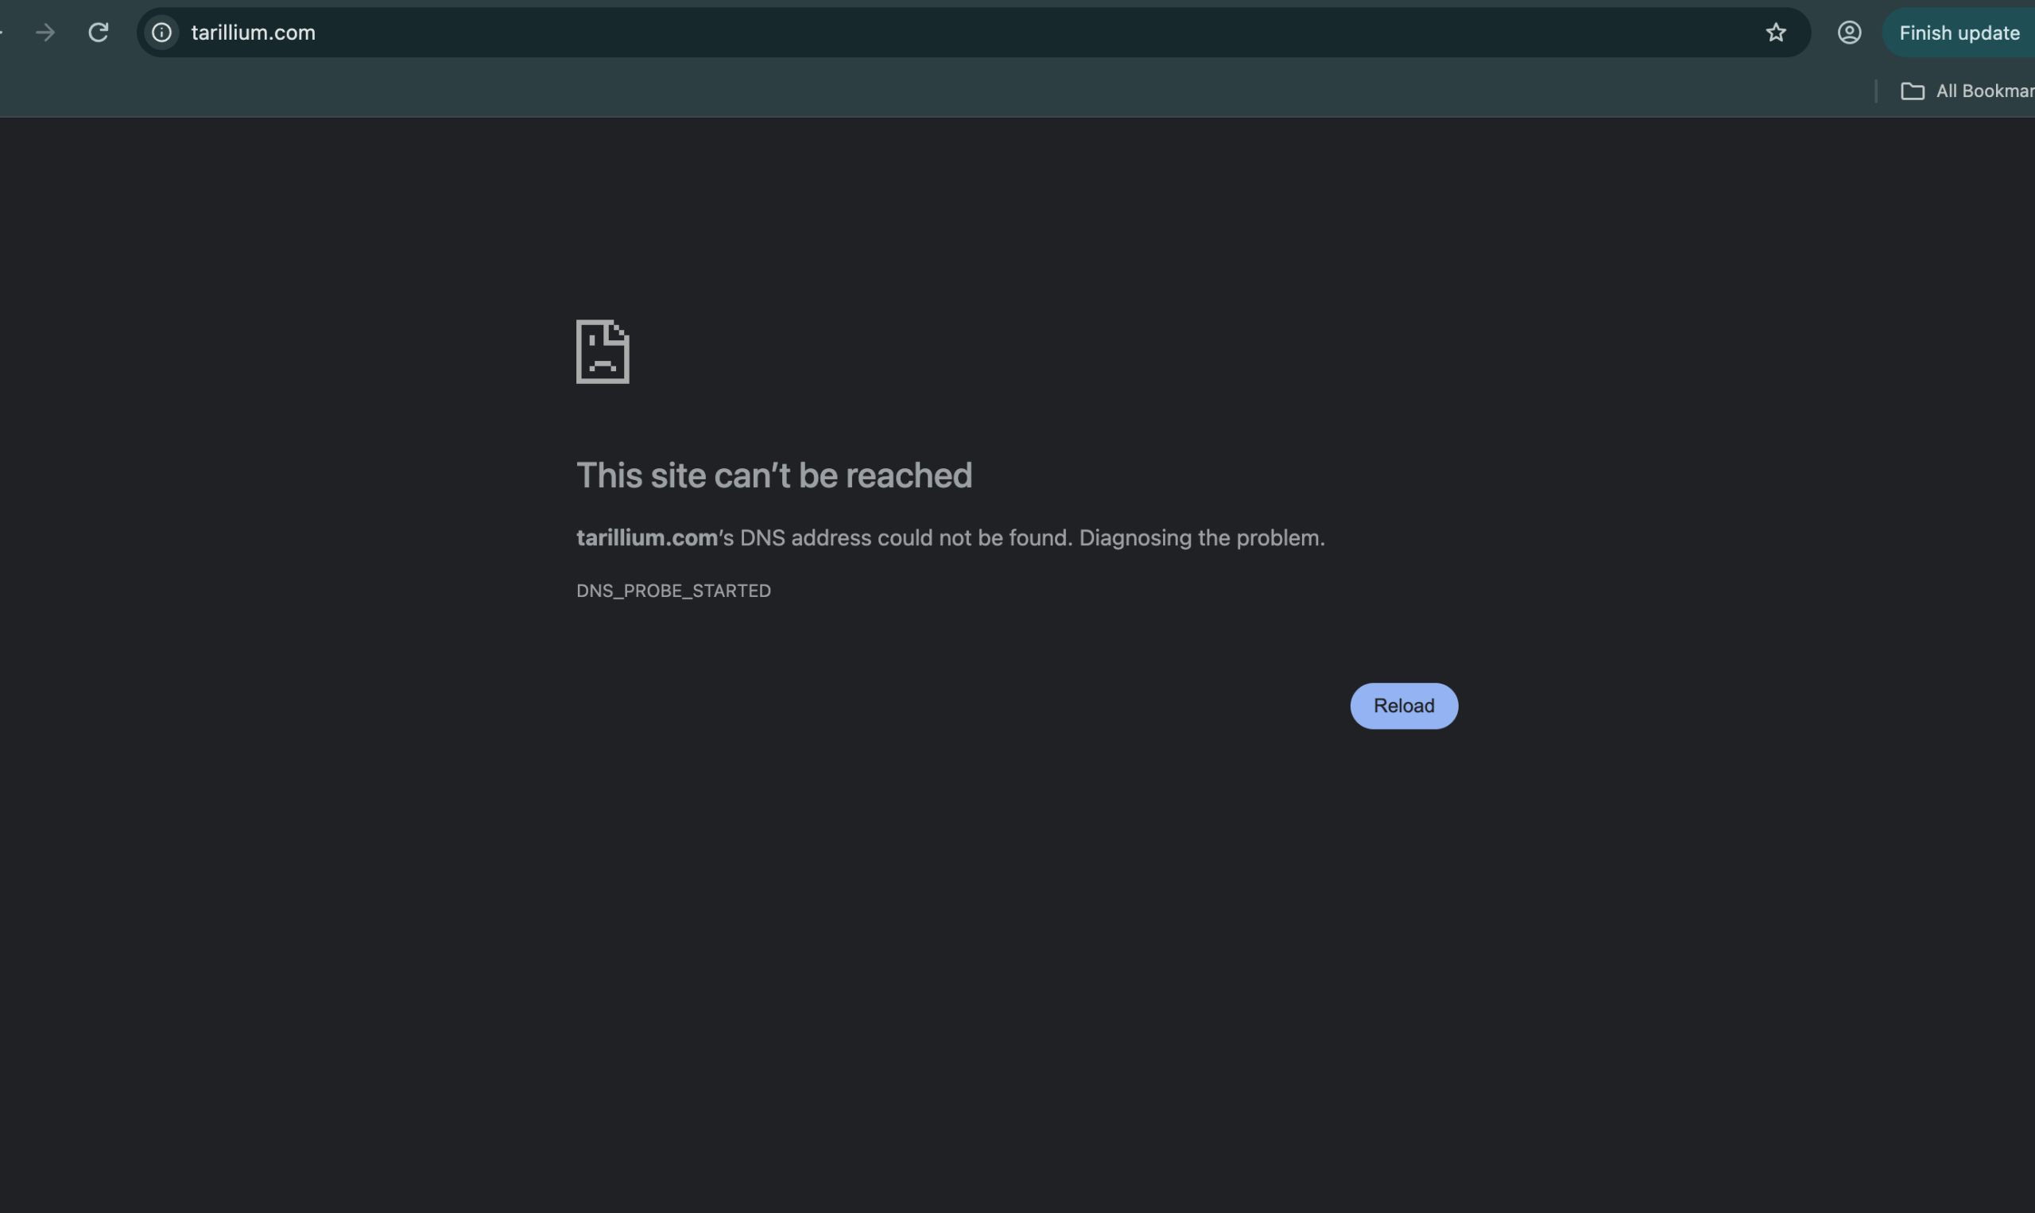2035x1213 pixels.
Task: Open the profile account icon
Action: pos(1849,33)
